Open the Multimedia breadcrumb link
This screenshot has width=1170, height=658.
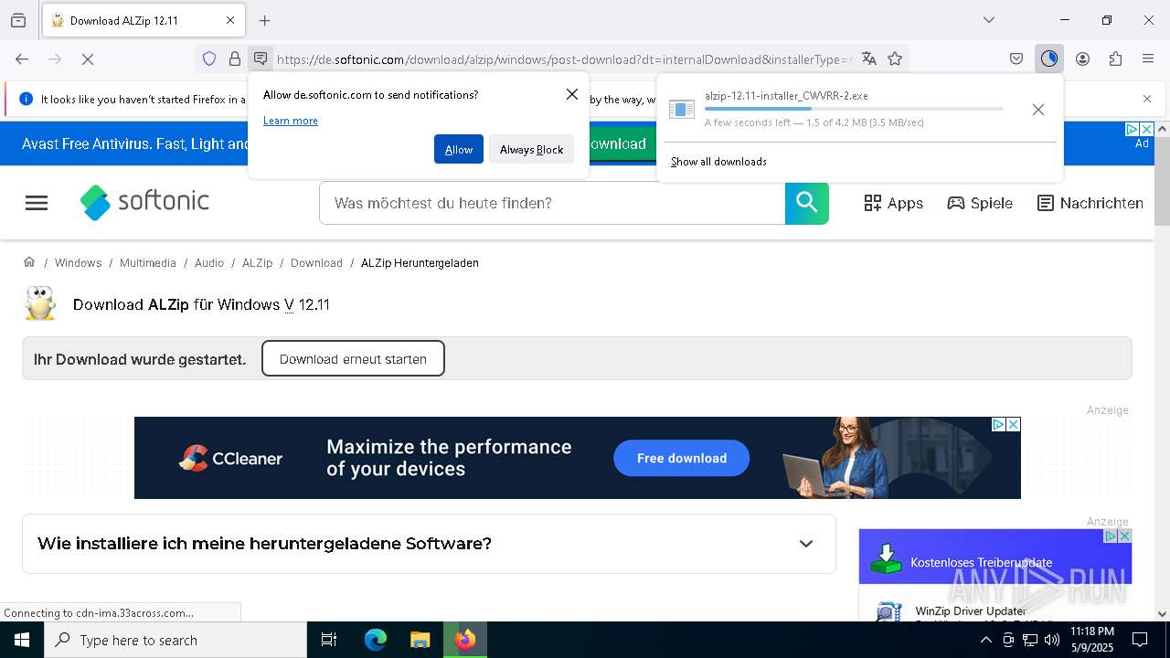click(x=148, y=263)
